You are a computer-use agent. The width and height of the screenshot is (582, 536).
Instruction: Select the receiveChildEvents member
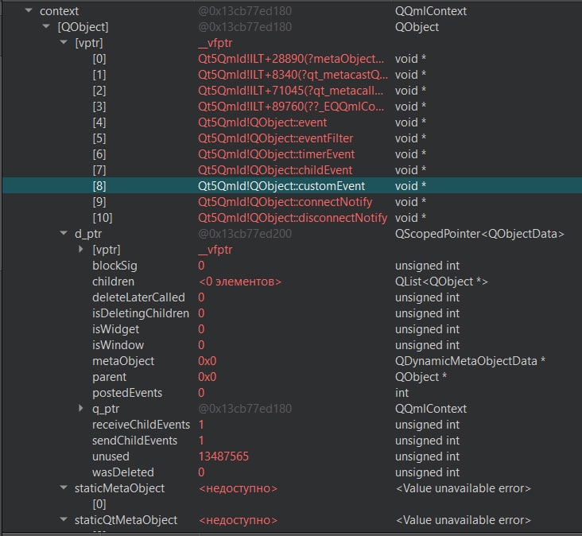(x=141, y=425)
